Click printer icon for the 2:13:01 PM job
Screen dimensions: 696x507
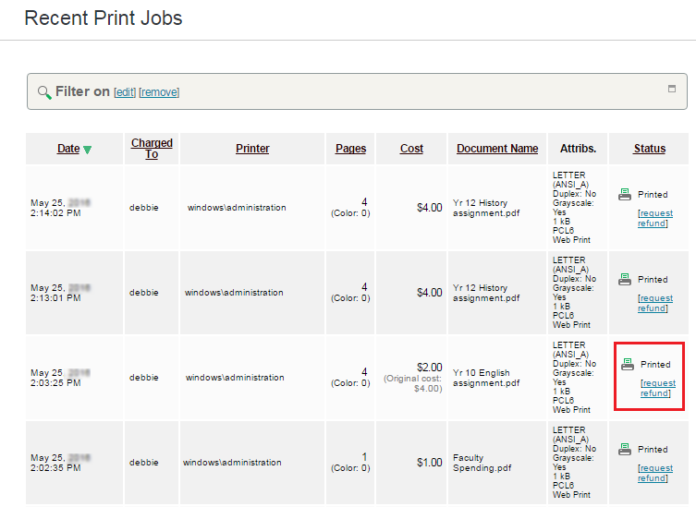point(625,279)
